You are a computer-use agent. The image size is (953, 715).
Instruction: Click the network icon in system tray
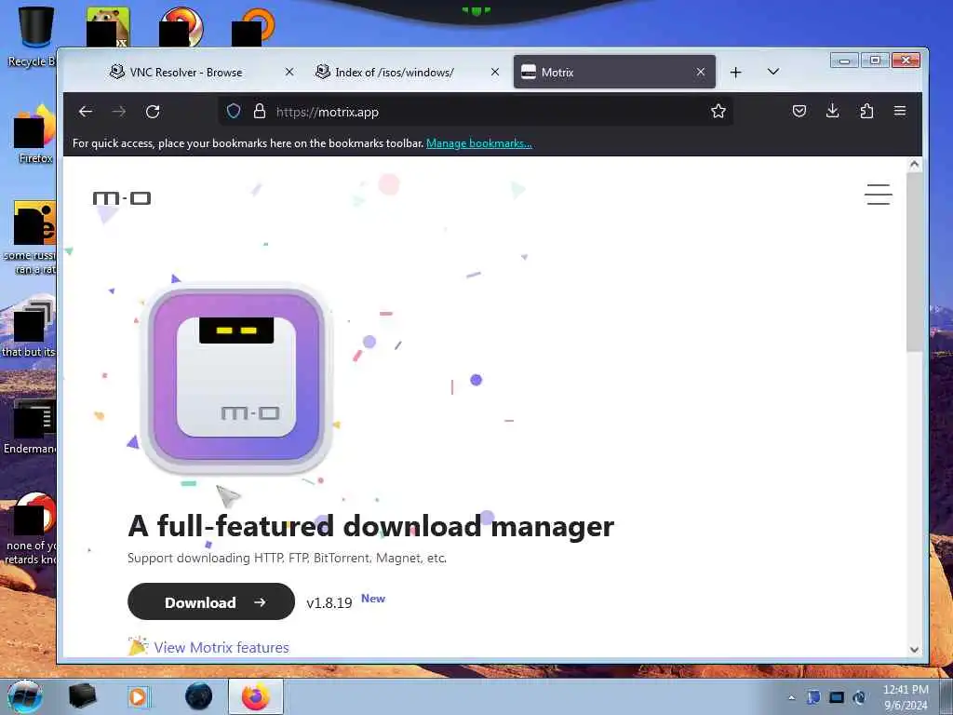coord(837,697)
